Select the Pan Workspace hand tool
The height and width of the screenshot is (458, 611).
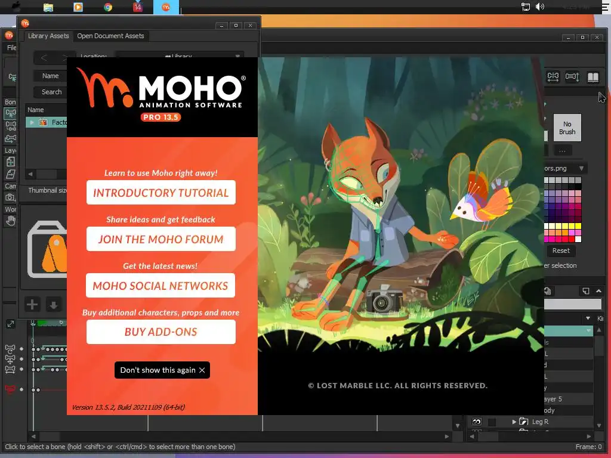tap(11, 221)
